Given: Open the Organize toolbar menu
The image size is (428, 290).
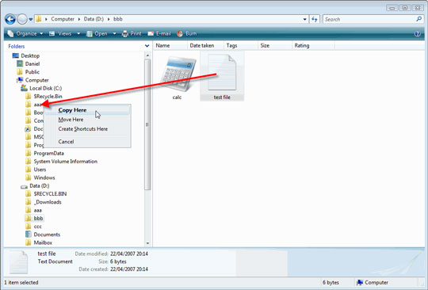Looking at the screenshot, I should point(25,33).
